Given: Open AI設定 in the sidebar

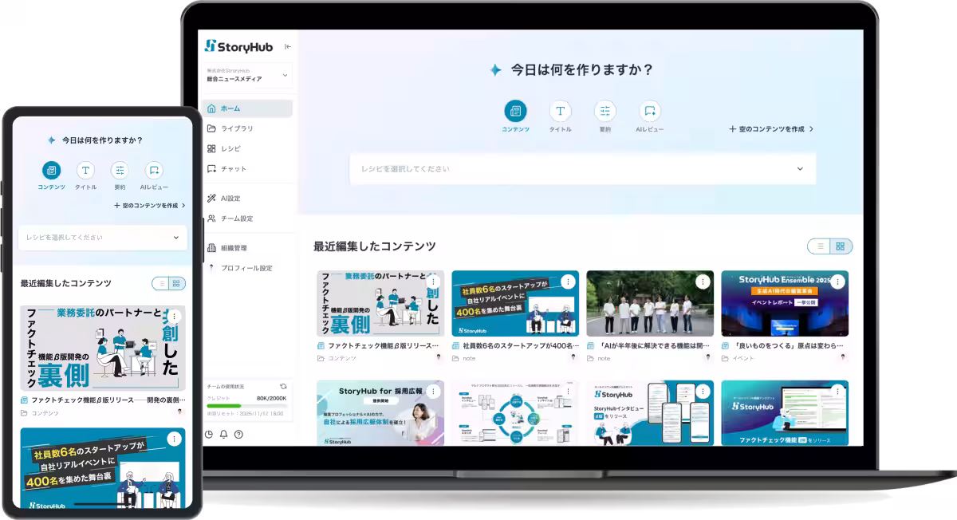Looking at the screenshot, I should pyautogui.click(x=248, y=198).
